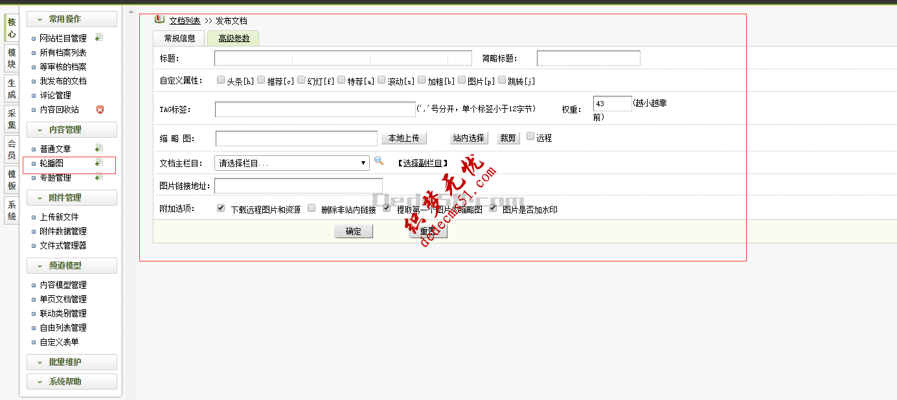Enable the 头条[h] attribute checkbox
The width and height of the screenshot is (897, 400).
point(221,80)
